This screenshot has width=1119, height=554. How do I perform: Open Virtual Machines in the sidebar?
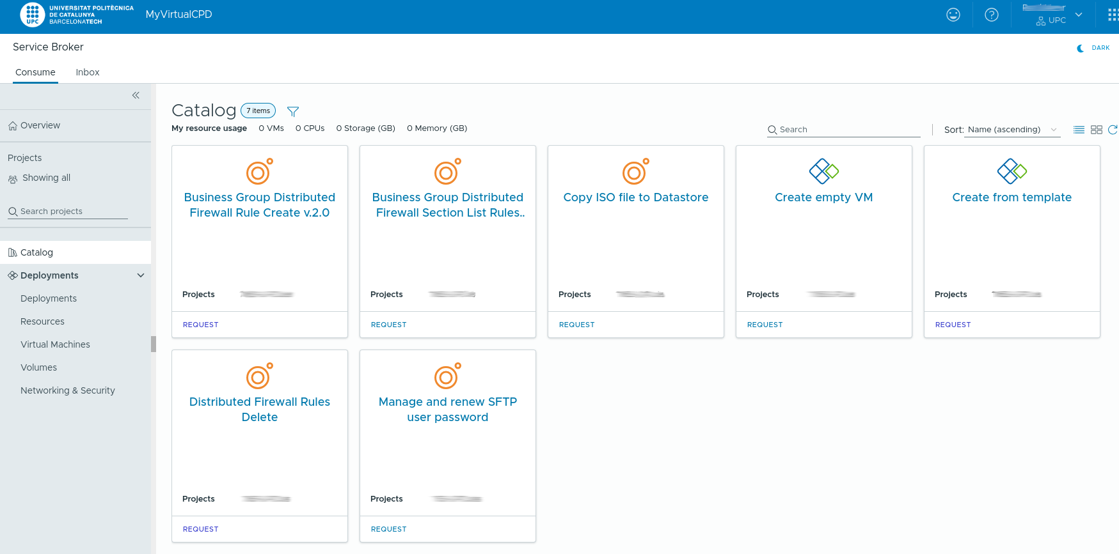pos(55,344)
